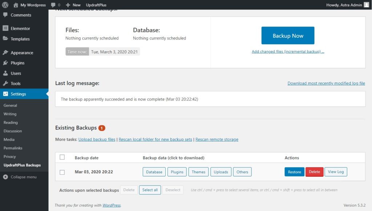Viewport: 372px width, 211px height.
Task: Open Elementor menu item
Action: click(x=20, y=28)
